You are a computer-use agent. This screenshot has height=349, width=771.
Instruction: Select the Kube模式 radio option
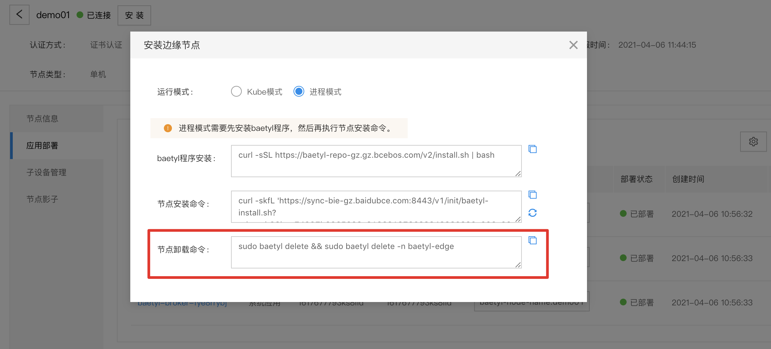236,91
